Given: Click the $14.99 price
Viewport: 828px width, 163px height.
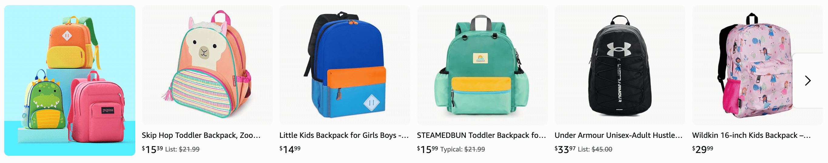Looking at the screenshot, I should tap(290, 149).
